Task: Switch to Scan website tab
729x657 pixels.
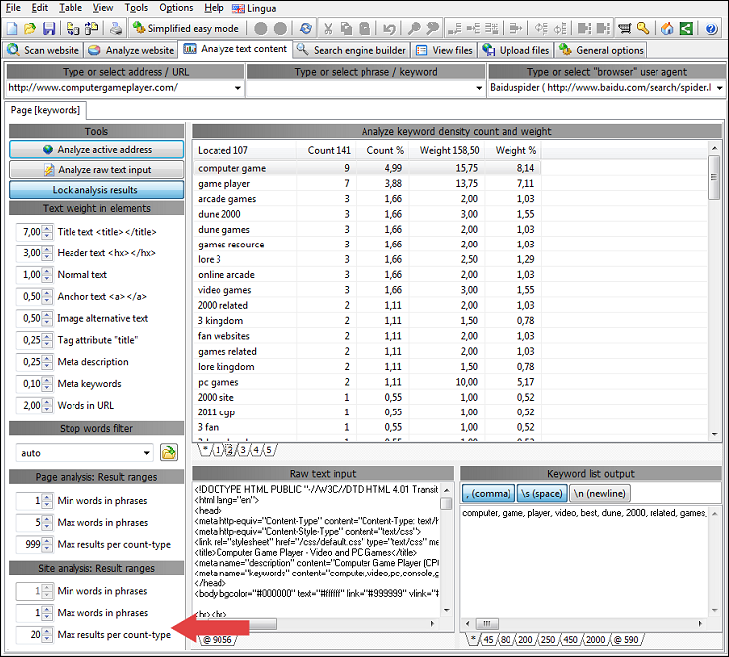Action: (44, 50)
